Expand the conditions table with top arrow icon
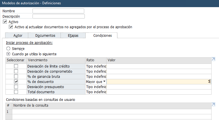219x120 pixels. click(213, 59)
